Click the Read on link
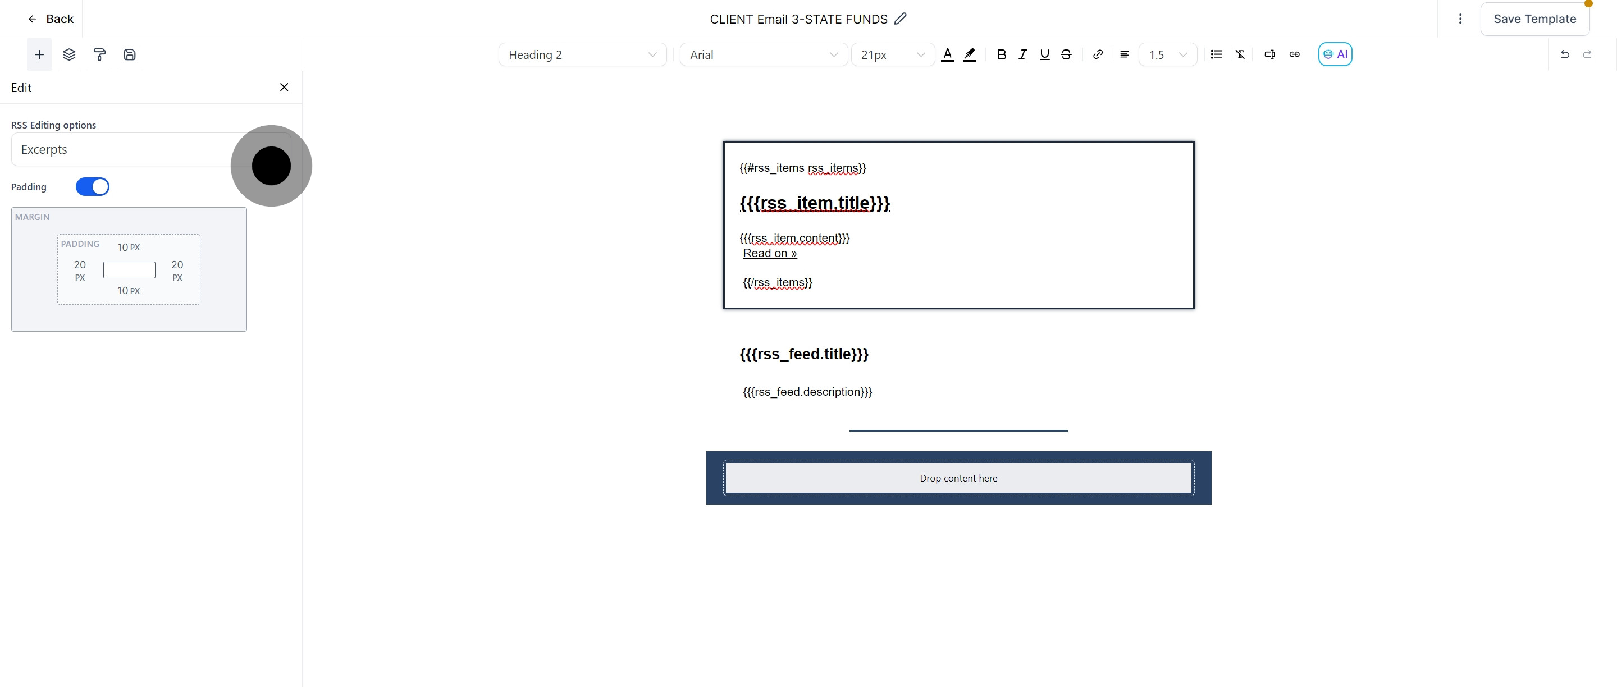 (x=770, y=253)
